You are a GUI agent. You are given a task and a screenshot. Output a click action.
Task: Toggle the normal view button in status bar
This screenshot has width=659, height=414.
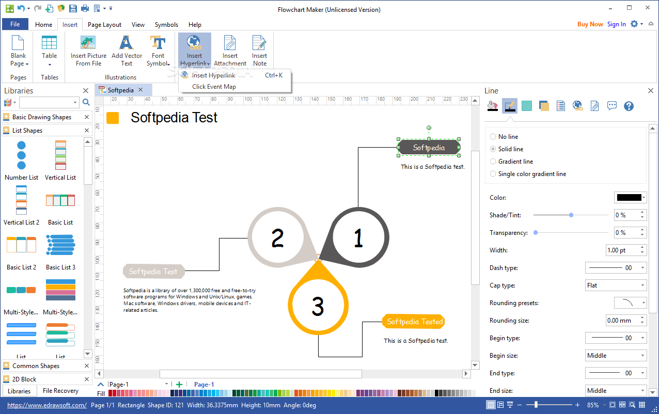(491, 405)
